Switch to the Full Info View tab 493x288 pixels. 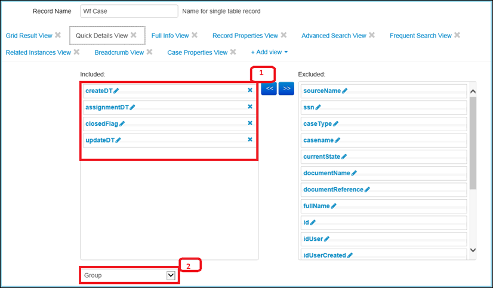point(170,36)
